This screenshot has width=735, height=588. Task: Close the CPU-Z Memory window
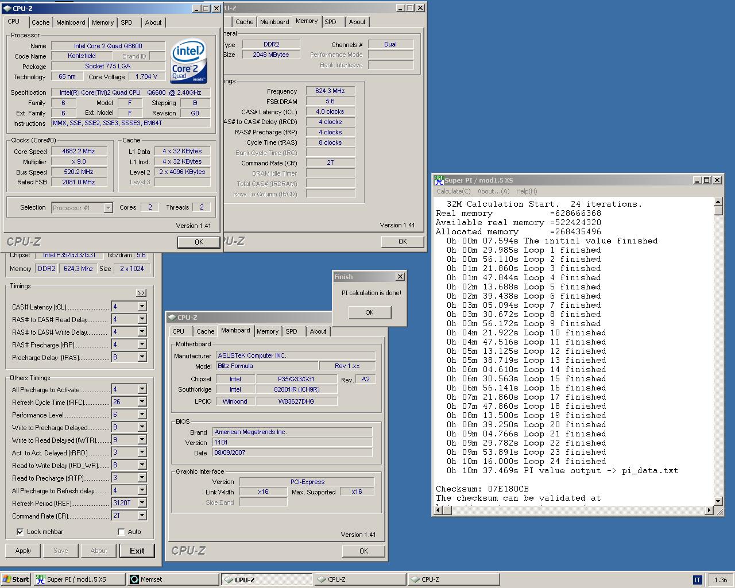coord(421,8)
